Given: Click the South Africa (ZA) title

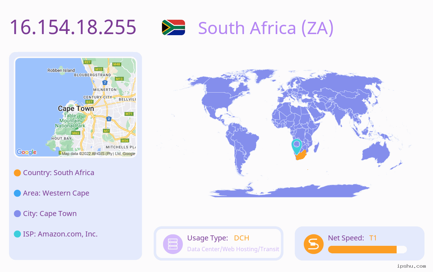Looking at the screenshot, I should 266,28.
